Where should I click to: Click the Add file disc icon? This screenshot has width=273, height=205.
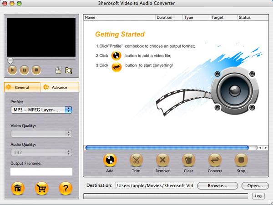pyautogui.click(x=110, y=160)
